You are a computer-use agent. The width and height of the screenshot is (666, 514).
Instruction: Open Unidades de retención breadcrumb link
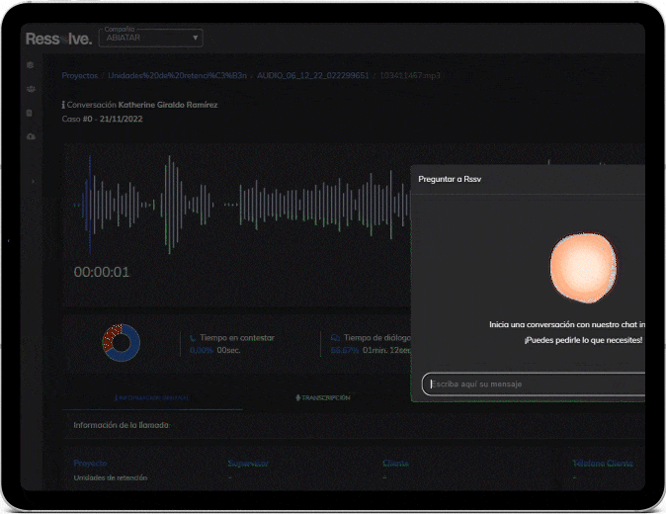click(x=176, y=75)
